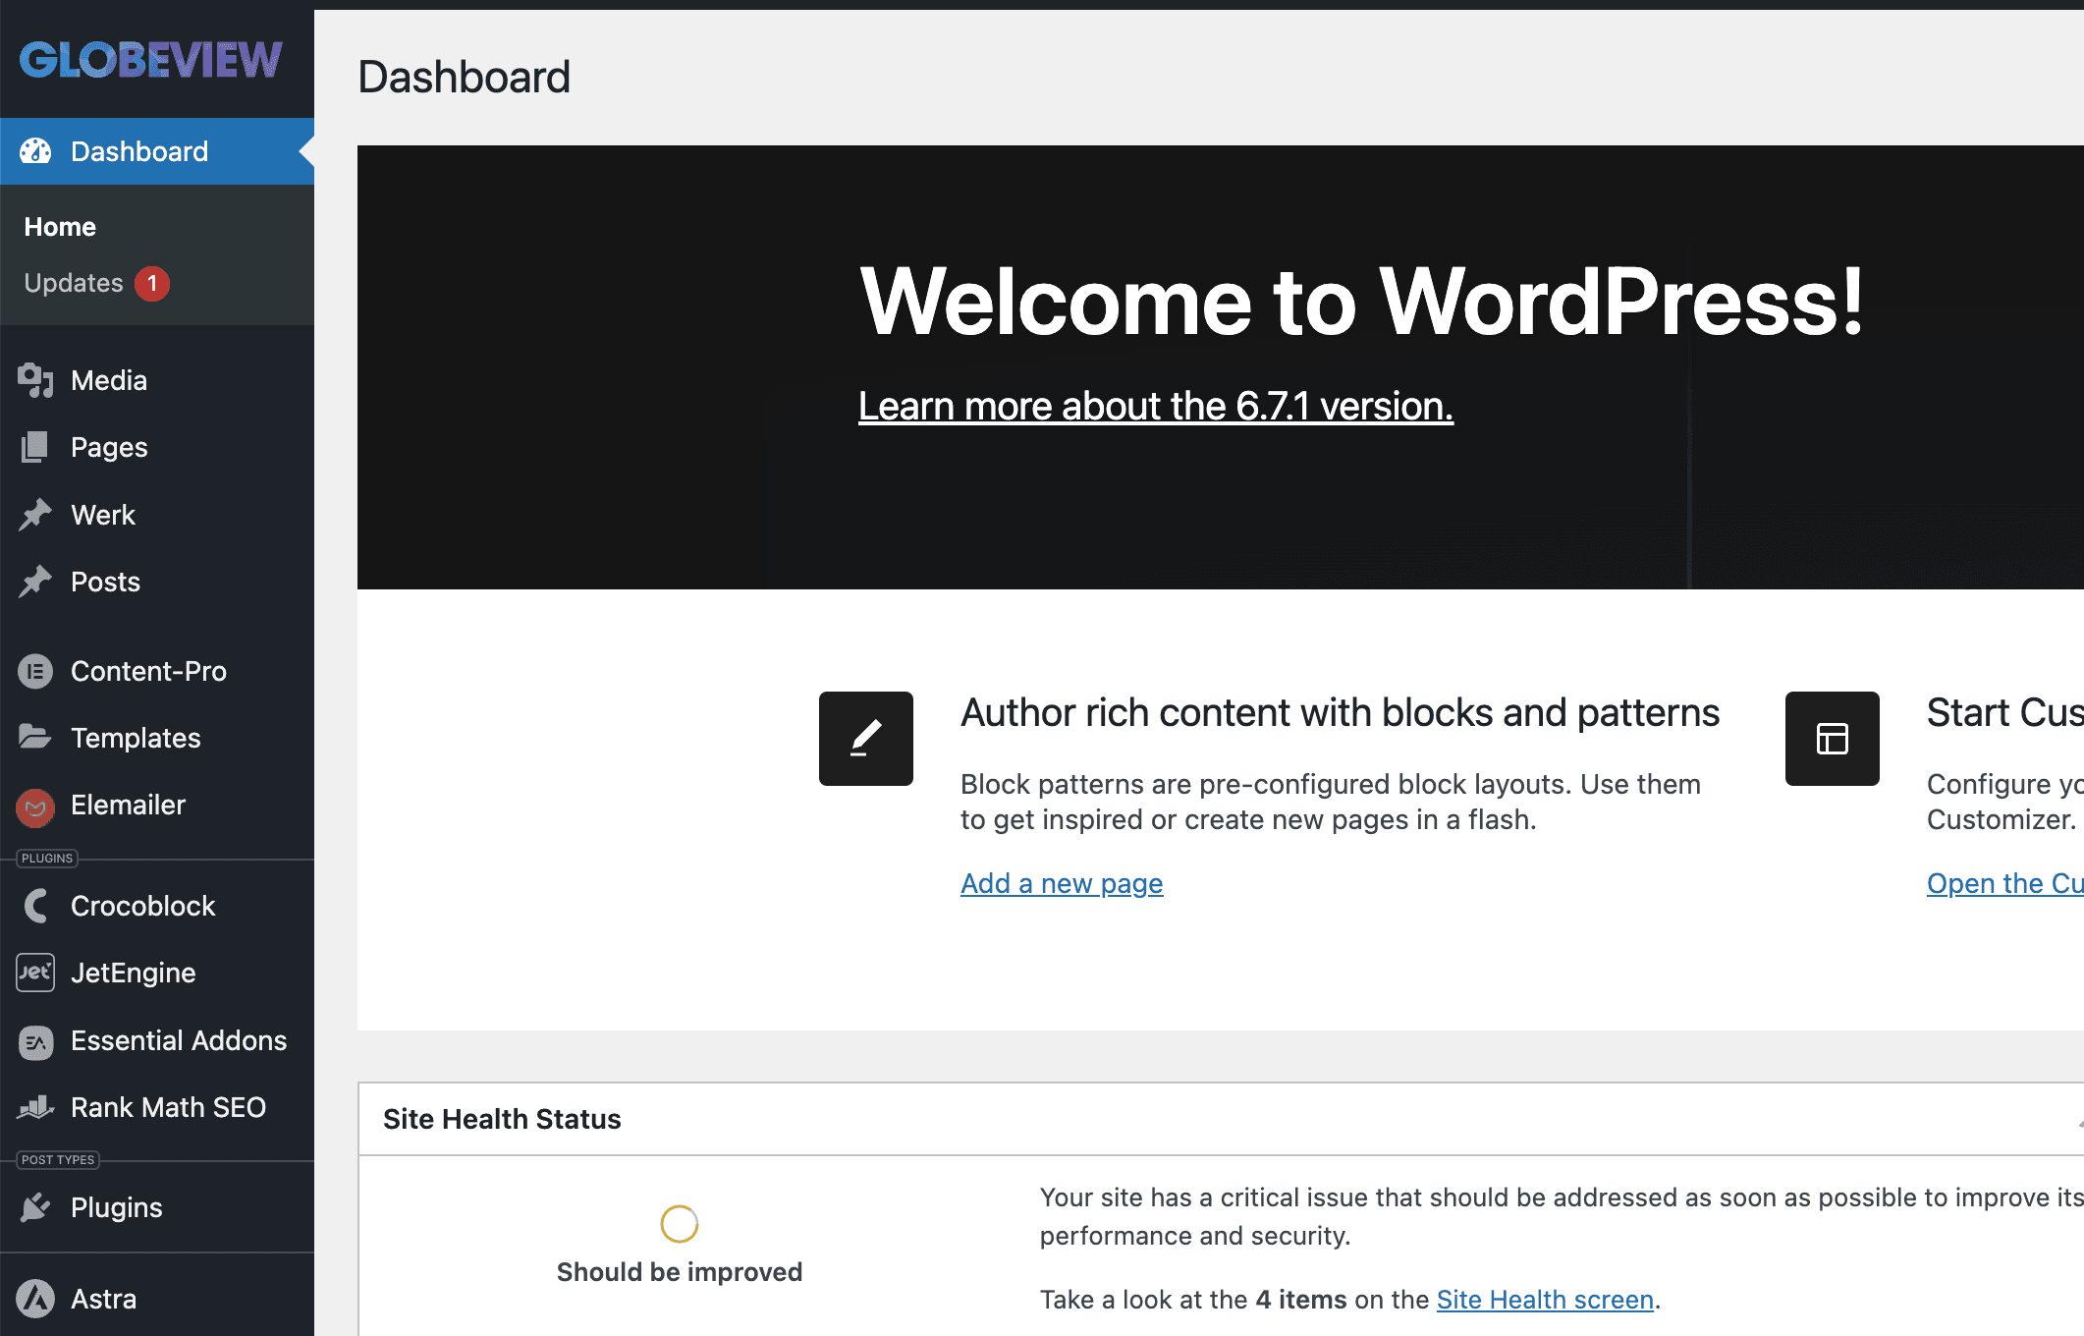
Task: Select the Werk pushpin icon
Action: tap(36, 514)
